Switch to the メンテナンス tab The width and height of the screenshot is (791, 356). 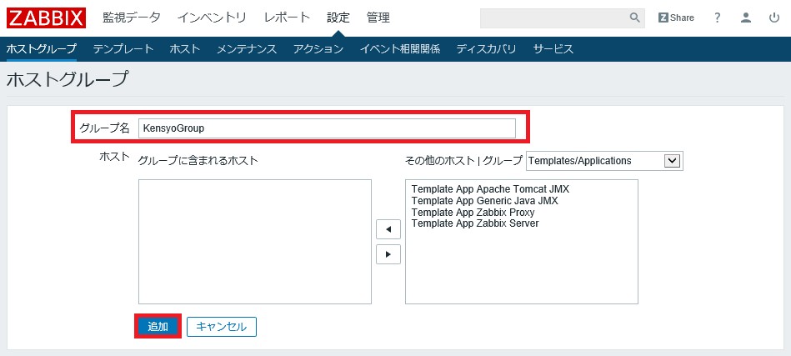[246, 49]
